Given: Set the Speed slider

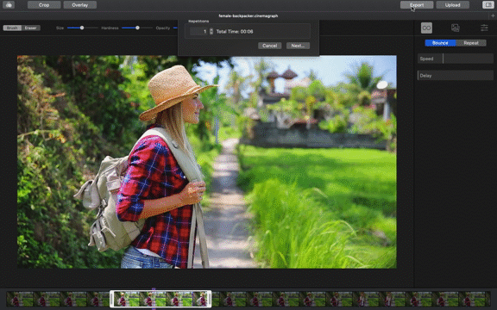Looking at the screenshot, I should (456, 59).
